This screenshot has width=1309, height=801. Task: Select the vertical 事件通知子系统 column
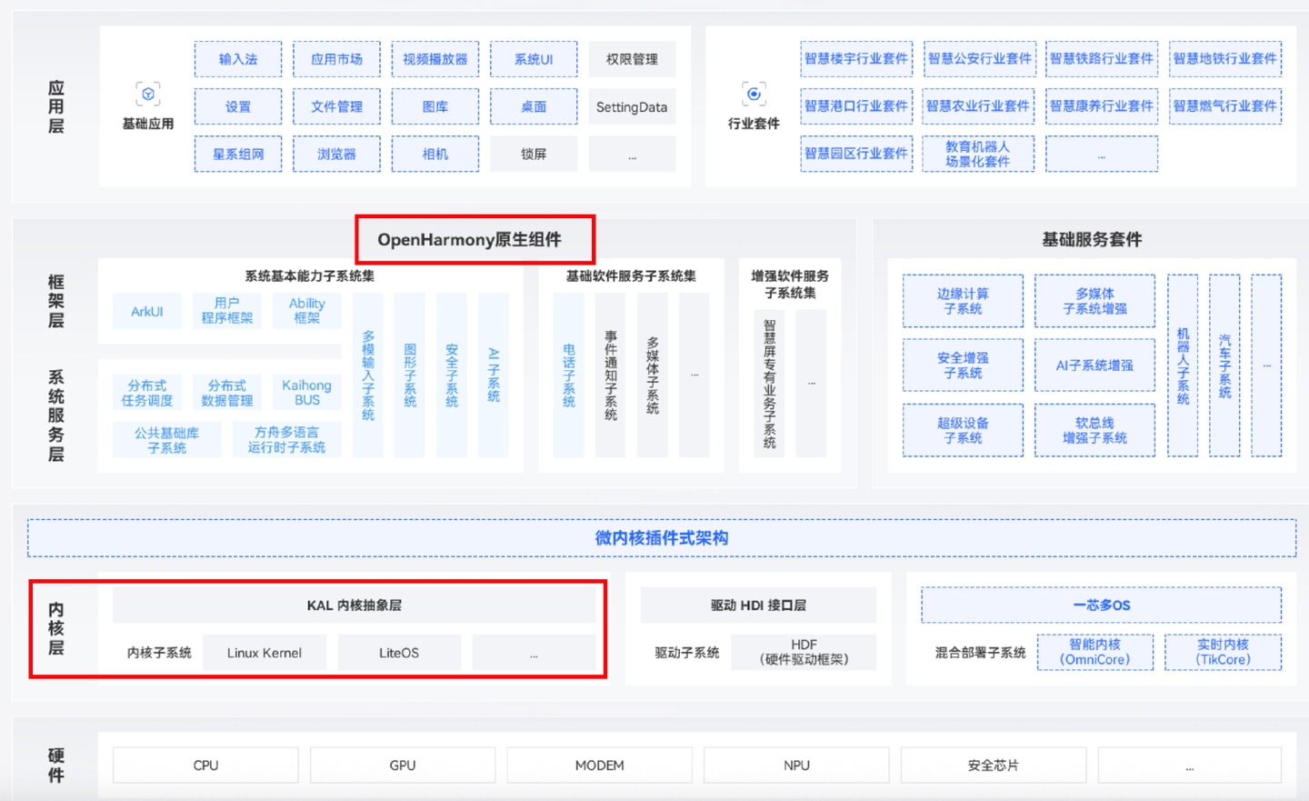(x=611, y=375)
